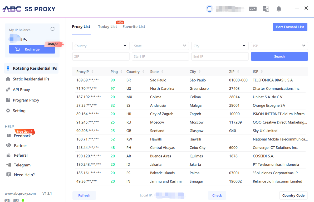
Task: Open the ISP filter dropdown
Action: (x=279, y=46)
